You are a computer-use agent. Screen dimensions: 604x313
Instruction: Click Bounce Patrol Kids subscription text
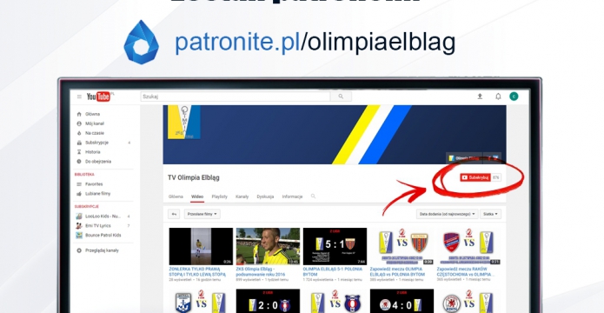pos(103,235)
